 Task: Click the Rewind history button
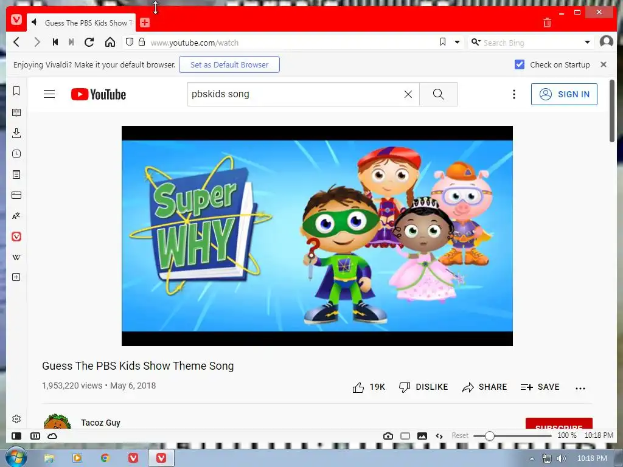55,42
